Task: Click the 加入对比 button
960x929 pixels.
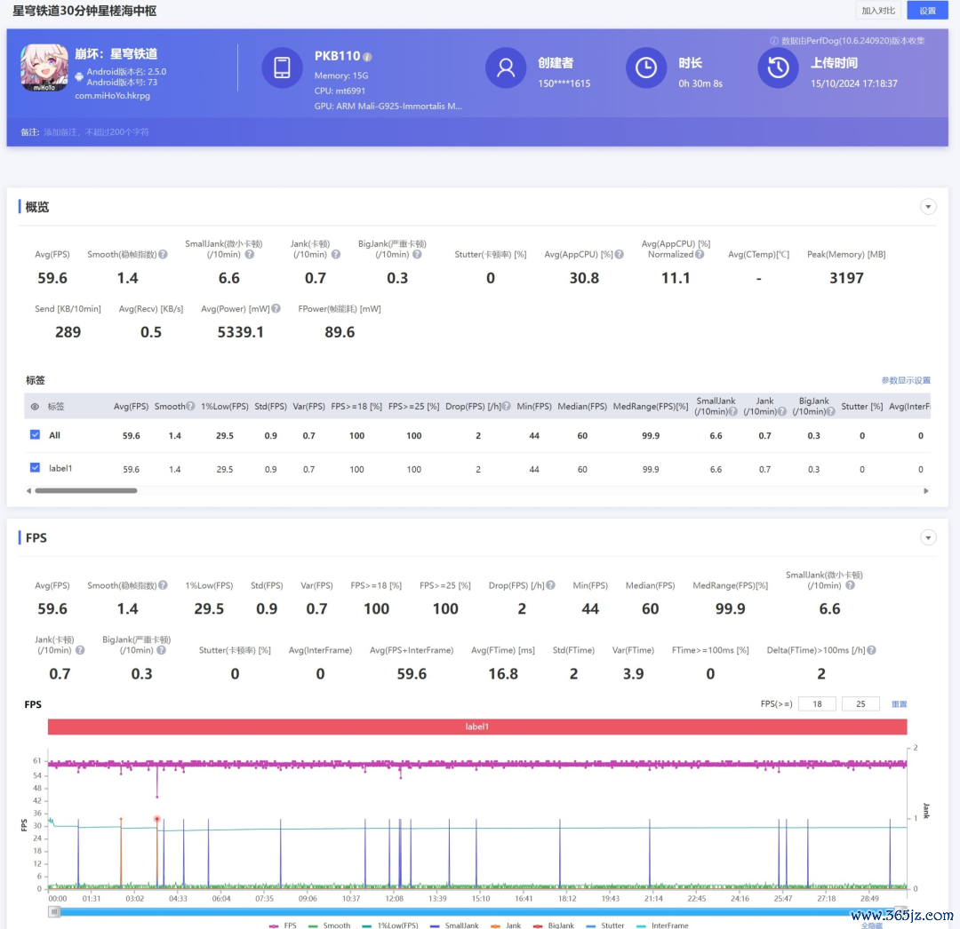Action: coord(878,11)
